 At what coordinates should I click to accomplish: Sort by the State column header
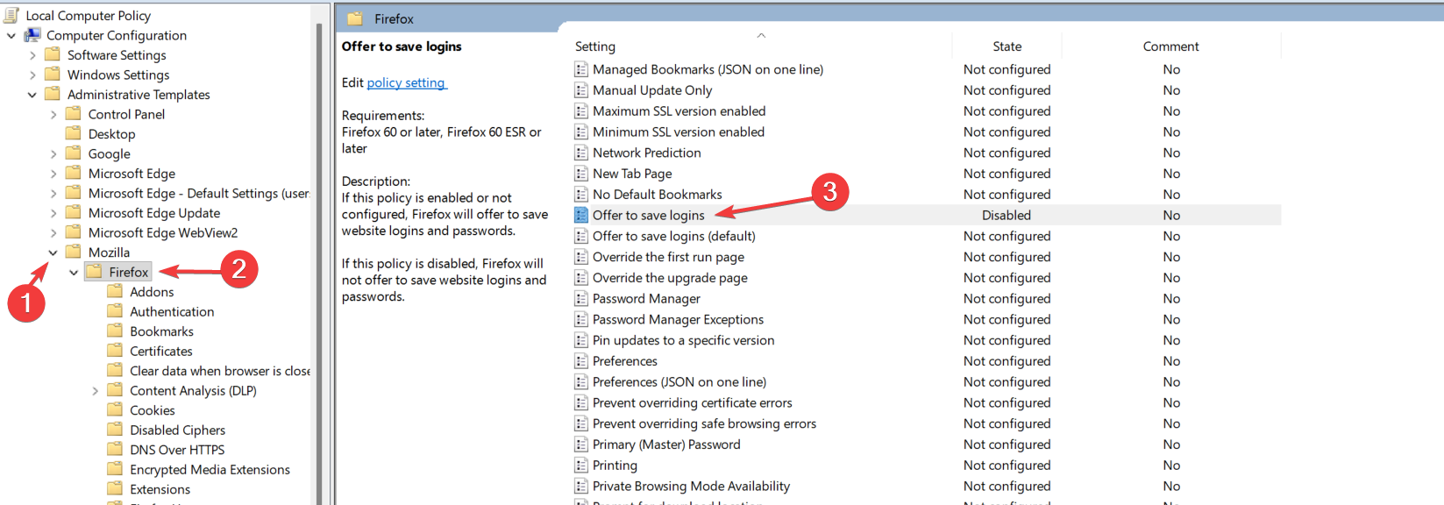(x=1007, y=46)
